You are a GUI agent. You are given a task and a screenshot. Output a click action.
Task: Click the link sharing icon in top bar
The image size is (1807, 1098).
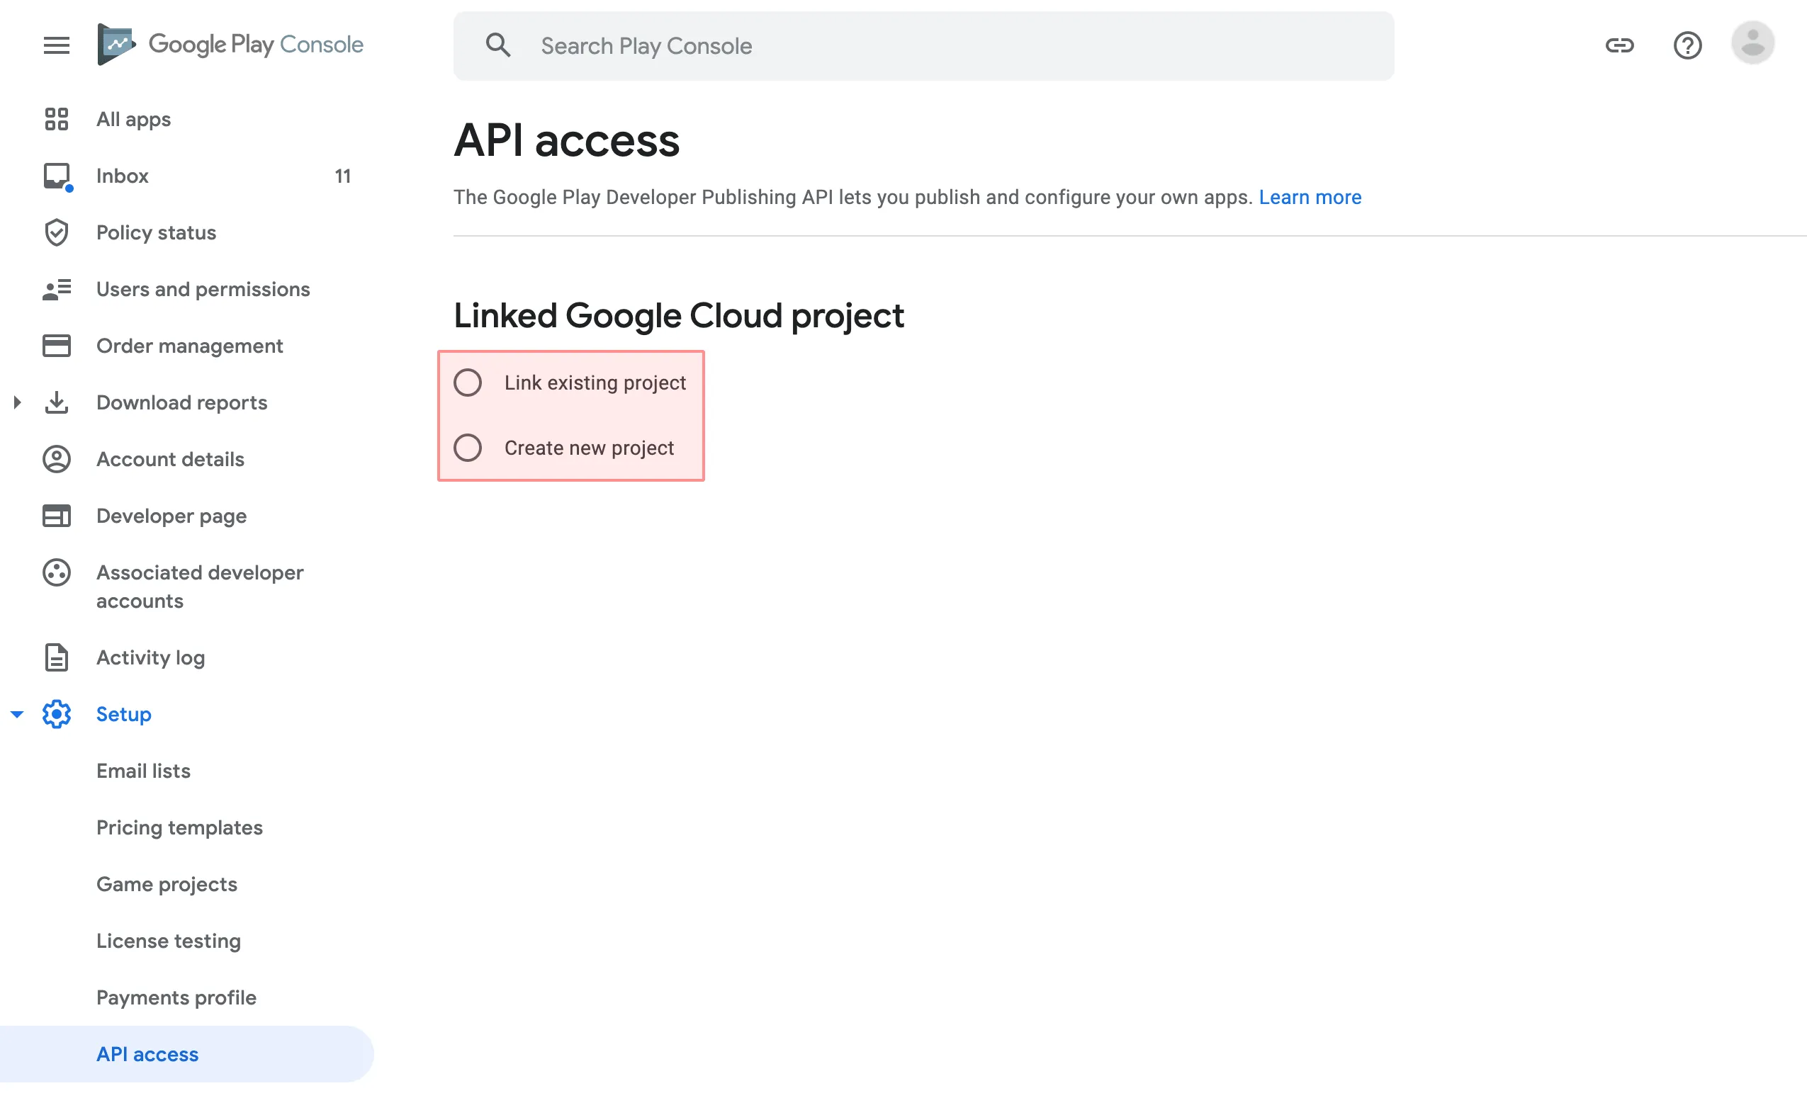[x=1620, y=45]
